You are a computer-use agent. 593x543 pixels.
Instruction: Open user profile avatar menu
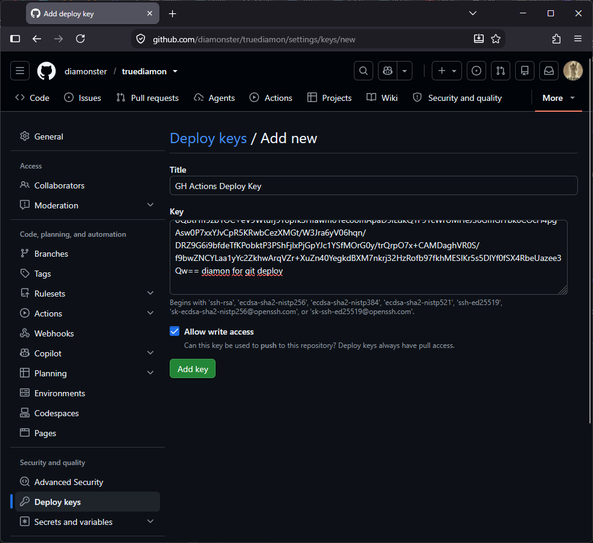(573, 71)
